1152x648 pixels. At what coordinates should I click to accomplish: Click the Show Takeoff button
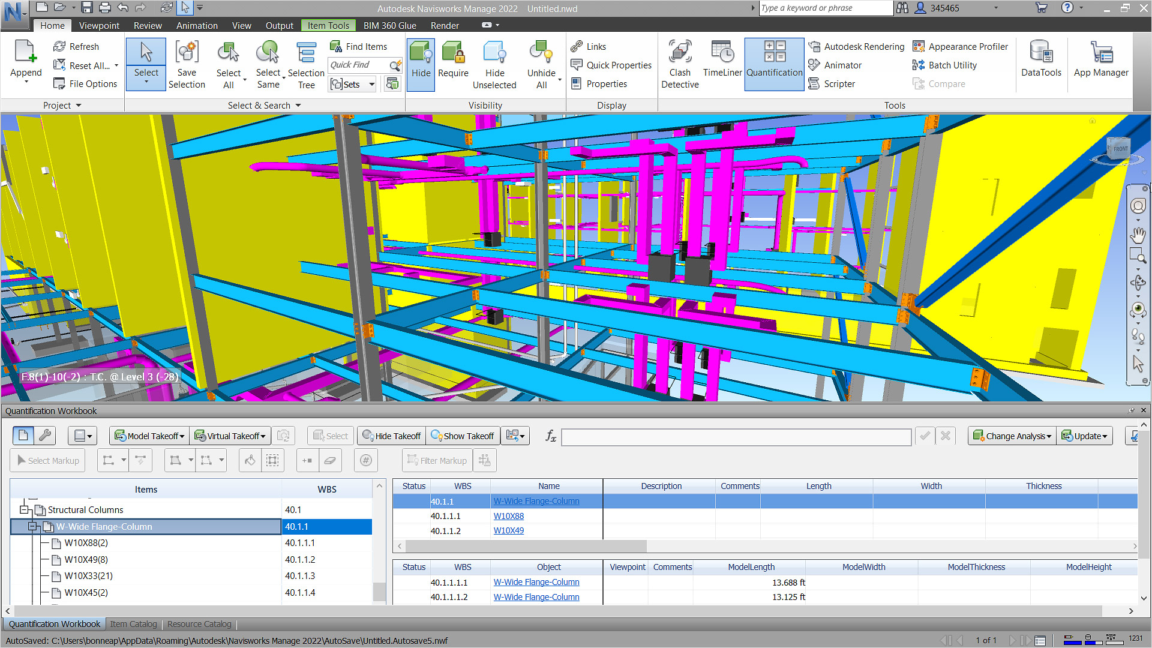coord(463,436)
